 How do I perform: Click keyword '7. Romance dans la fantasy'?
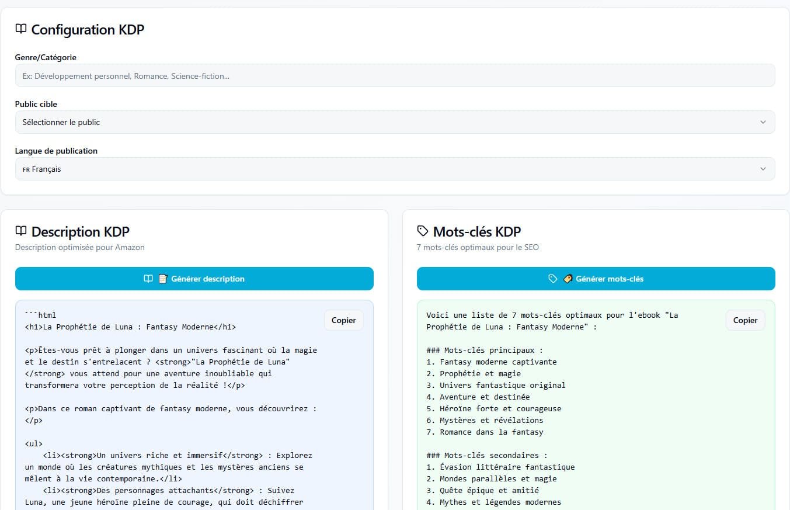click(485, 432)
